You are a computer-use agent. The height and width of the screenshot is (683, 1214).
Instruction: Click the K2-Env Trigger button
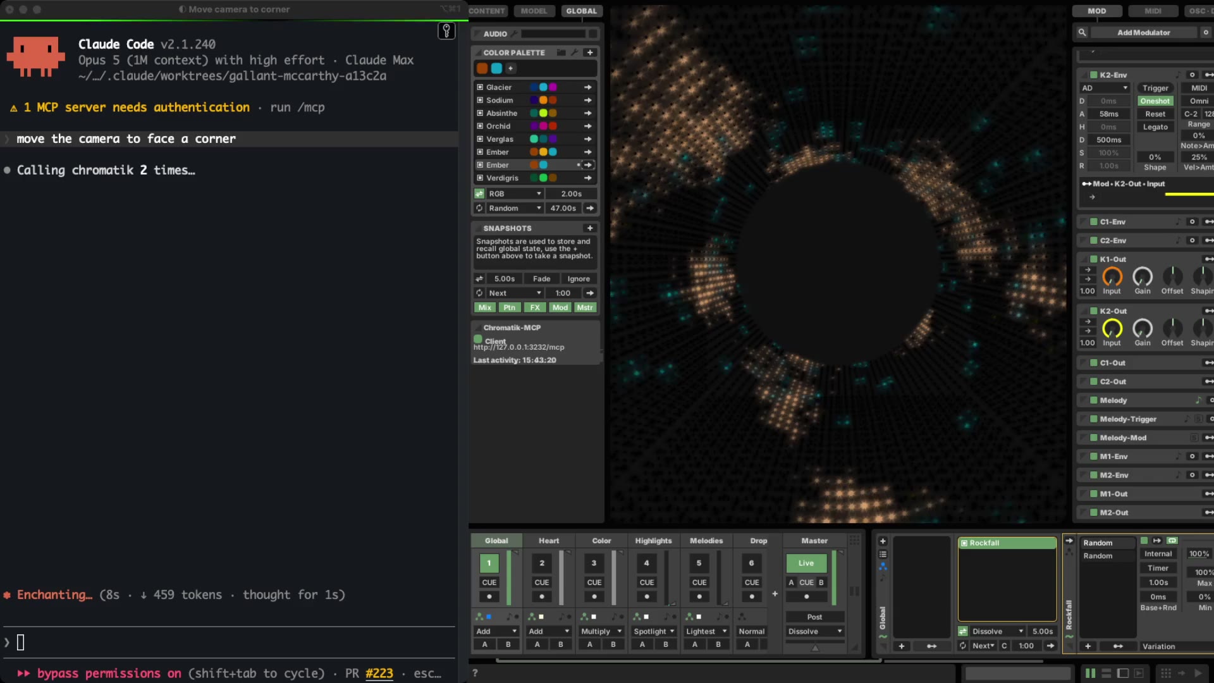coord(1155,88)
